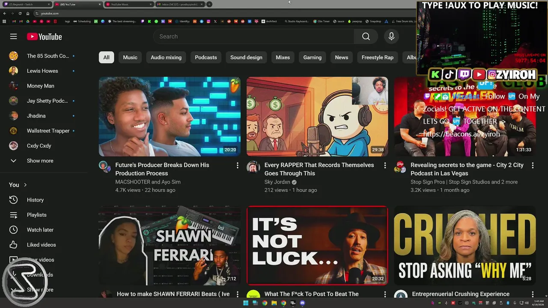Open Obs Timer bookmark

322,21
